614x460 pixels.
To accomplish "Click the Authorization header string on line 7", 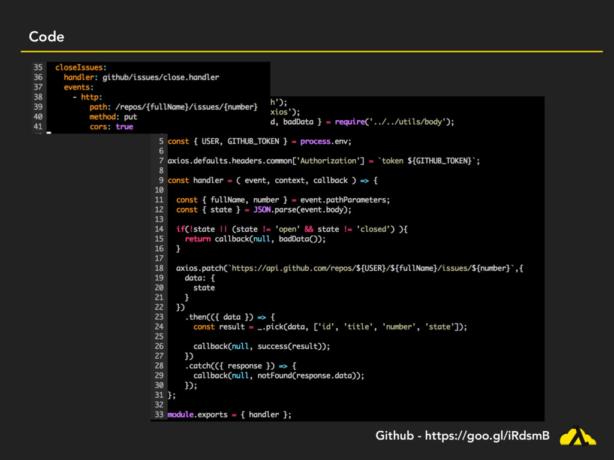I will point(327,161).
